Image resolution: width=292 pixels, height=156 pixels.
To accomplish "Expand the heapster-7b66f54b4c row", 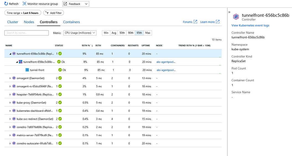I will (10, 94).
